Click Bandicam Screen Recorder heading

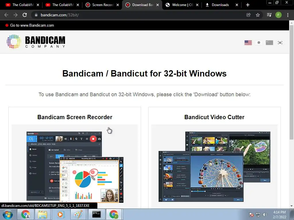click(75, 117)
